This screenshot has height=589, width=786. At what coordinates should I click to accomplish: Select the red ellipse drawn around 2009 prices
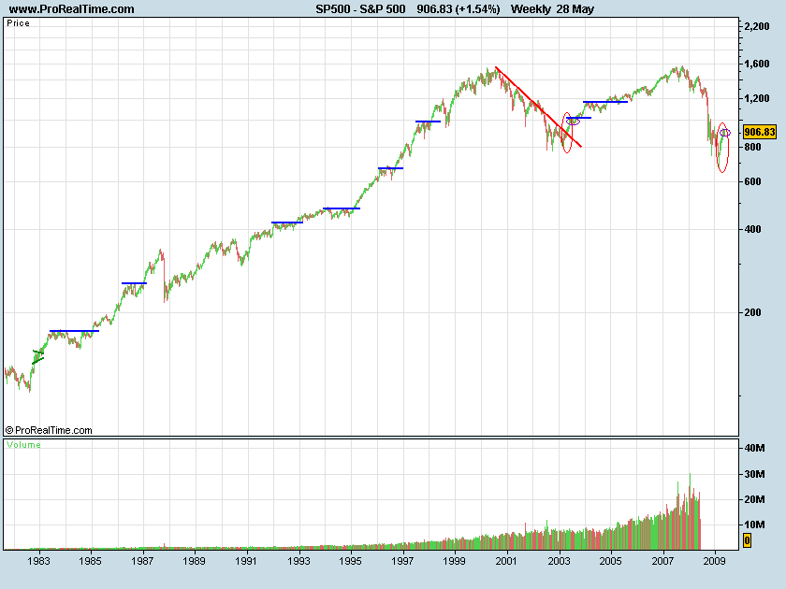(722, 148)
